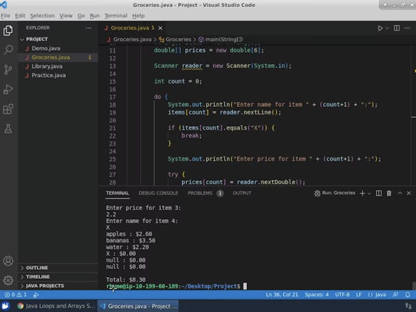Open the View menu

[66, 16]
